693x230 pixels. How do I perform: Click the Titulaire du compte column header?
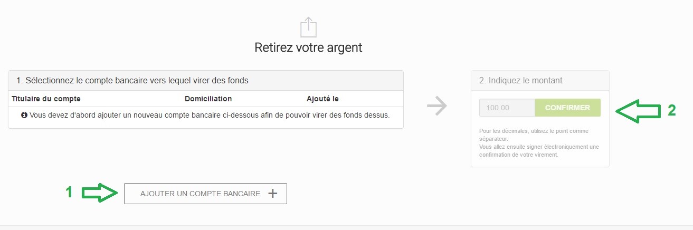click(x=46, y=99)
